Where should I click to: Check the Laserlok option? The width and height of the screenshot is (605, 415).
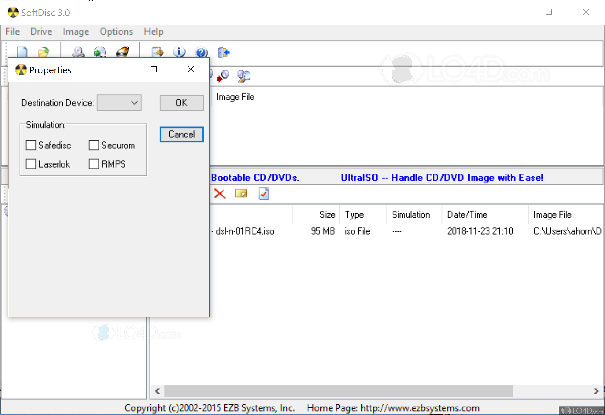click(31, 164)
